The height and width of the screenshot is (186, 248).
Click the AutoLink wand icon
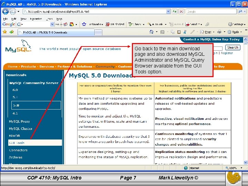[149, 24]
